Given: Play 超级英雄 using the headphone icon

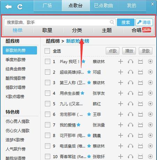Looking at the screenshot, I should click(131, 72).
